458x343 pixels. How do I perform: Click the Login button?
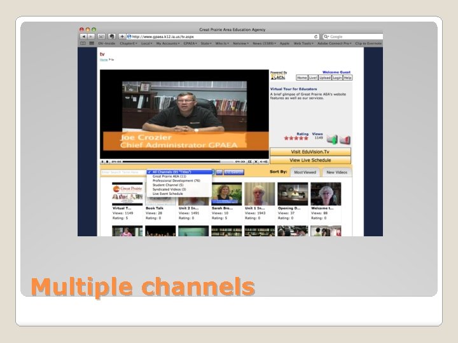coord(337,77)
